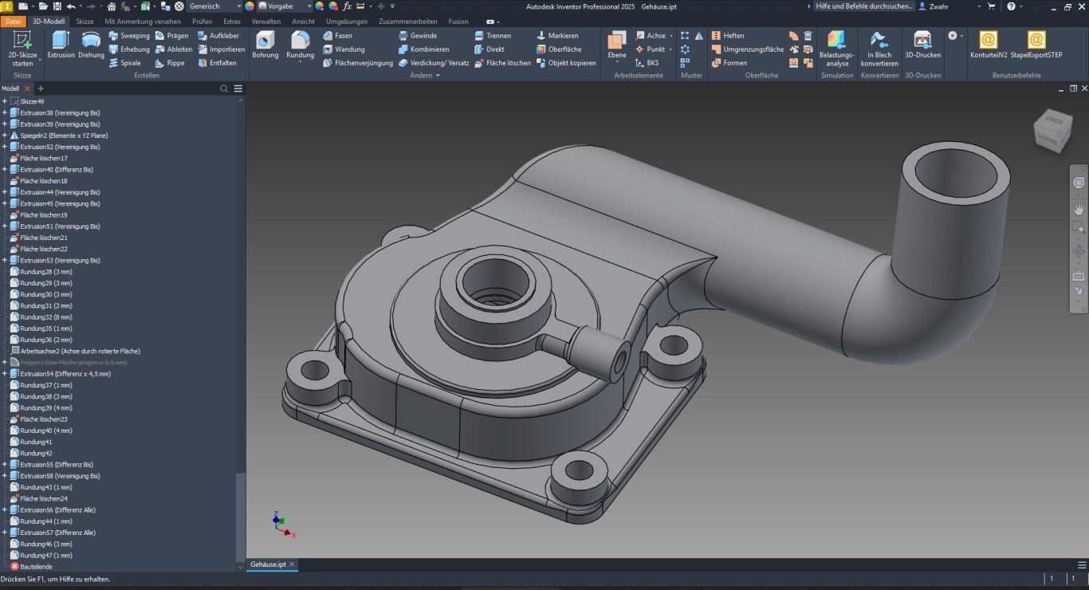The width and height of the screenshot is (1089, 590).
Task: Switch to the Prüfen ribbon tab
Action: 202,22
